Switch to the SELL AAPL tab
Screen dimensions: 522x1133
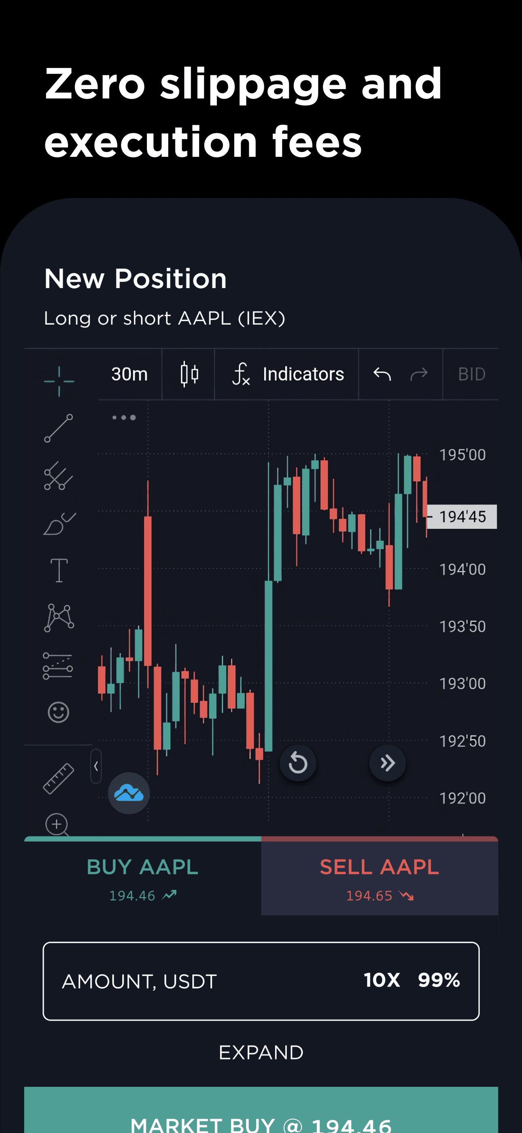(380, 877)
